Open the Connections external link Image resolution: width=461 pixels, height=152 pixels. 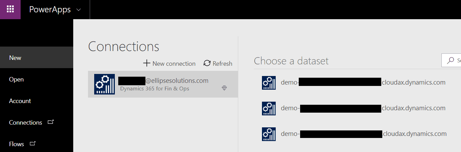pyautogui.click(x=36, y=122)
